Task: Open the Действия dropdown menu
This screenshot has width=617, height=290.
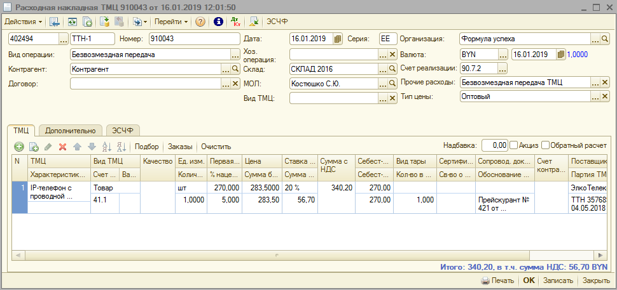Action: point(23,22)
